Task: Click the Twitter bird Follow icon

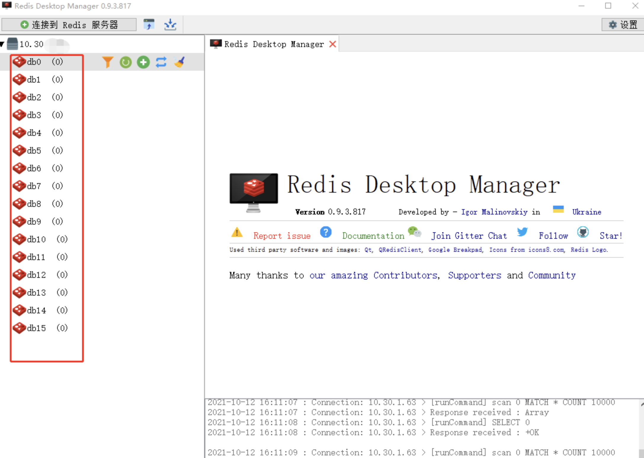Action: tap(522, 232)
